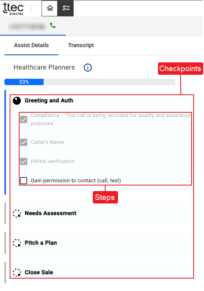Image resolution: width=204 pixels, height=291 pixels.
Task: Expand the Pitch a Plan checkpoint
Action: 41,243
